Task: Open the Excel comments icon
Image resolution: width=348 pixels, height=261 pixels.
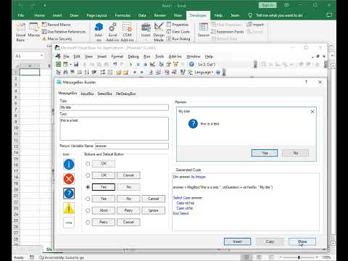Action: (329, 15)
